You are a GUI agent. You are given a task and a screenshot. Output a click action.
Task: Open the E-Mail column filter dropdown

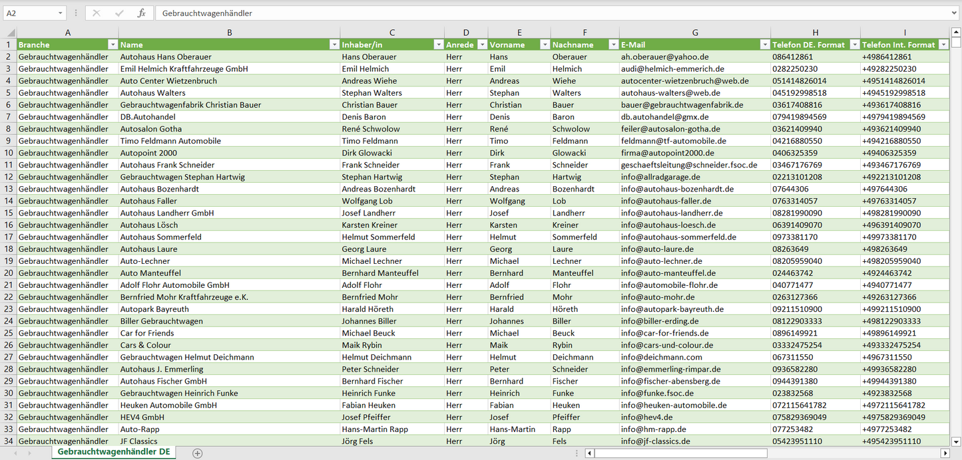pyautogui.click(x=764, y=45)
